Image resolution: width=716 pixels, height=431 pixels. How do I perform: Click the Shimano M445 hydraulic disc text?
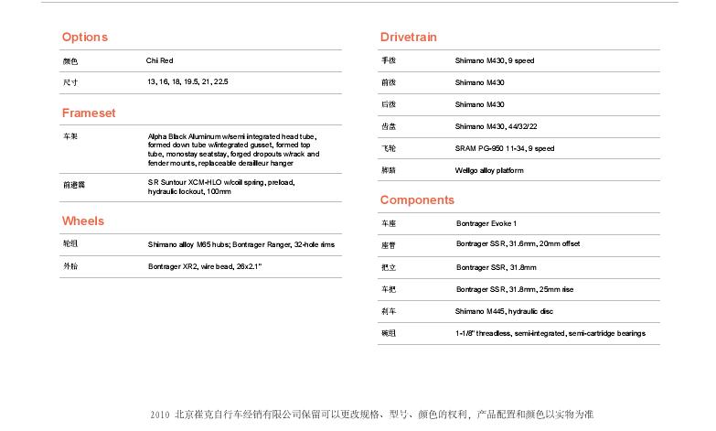pyautogui.click(x=504, y=312)
